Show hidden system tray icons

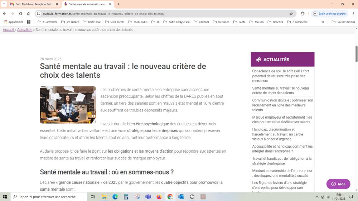317,197
